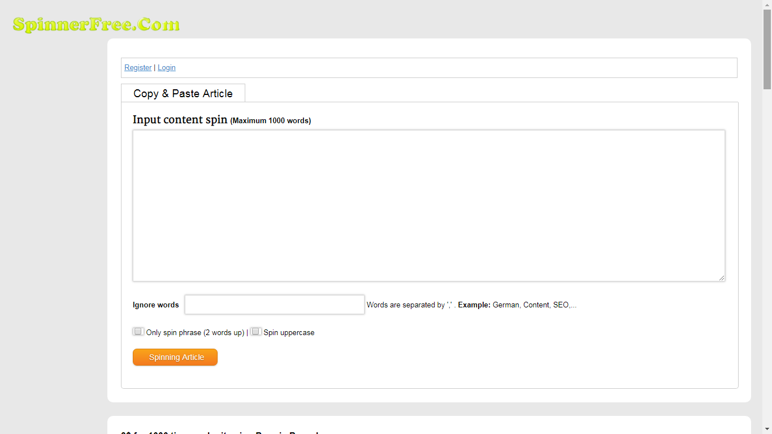Open the SpinnerFree.Com logo homepage
Screen dimensions: 772x434
coord(96,24)
